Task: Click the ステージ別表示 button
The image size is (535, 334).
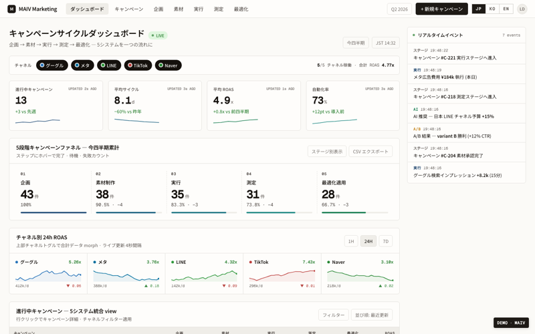Action: [327, 152]
